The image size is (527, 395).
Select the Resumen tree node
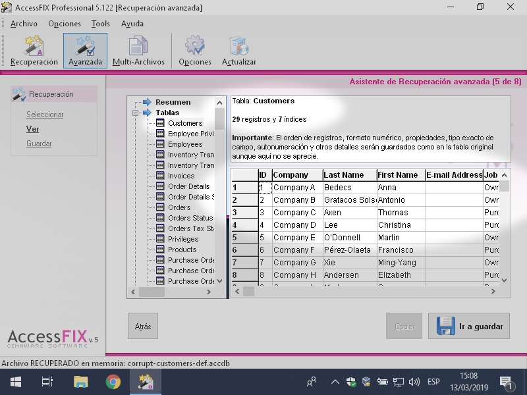[173, 102]
